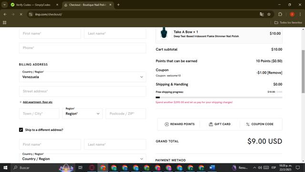Select the Checkout Boutique Nail Polish tab
This screenshot has height=172, width=305.
[88, 5]
